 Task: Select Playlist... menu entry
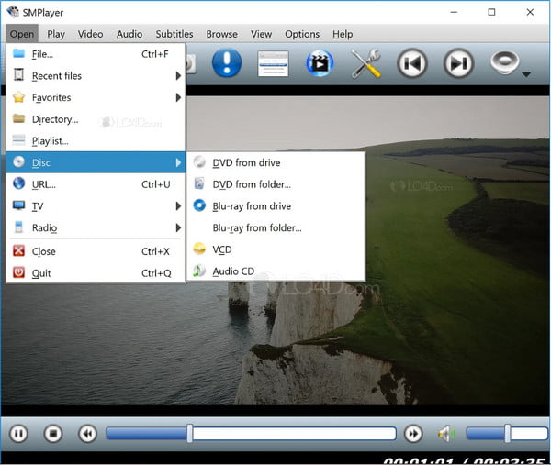(96, 141)
